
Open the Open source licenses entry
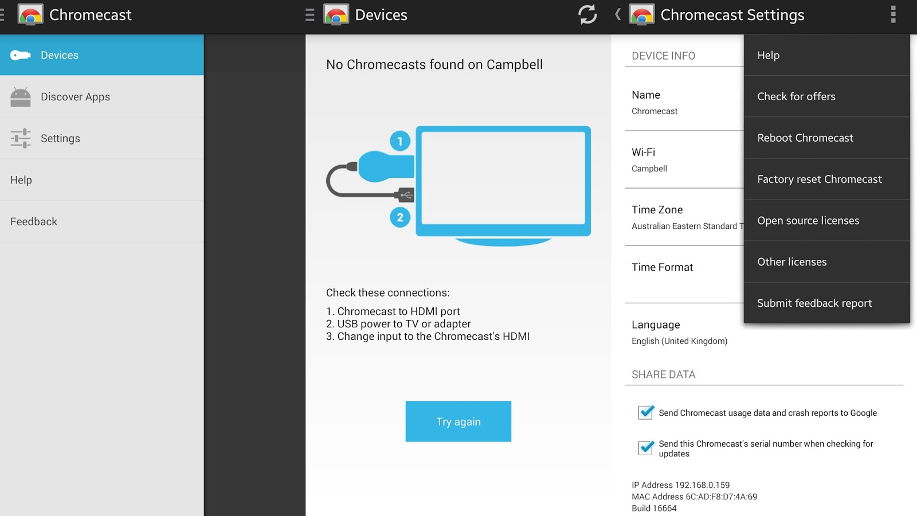tap(827, 220)
